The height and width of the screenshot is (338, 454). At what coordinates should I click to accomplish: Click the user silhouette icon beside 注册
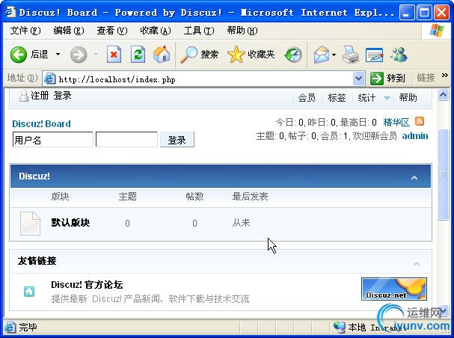(x=23, y=96)
